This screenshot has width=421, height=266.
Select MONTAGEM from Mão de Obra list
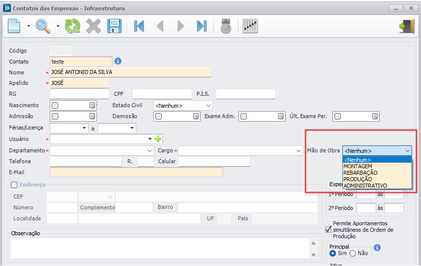357,166
